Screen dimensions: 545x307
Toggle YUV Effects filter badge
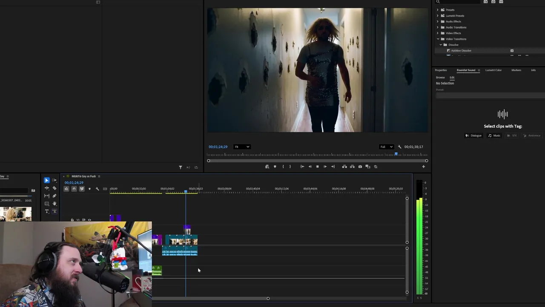tap(501, 2)
